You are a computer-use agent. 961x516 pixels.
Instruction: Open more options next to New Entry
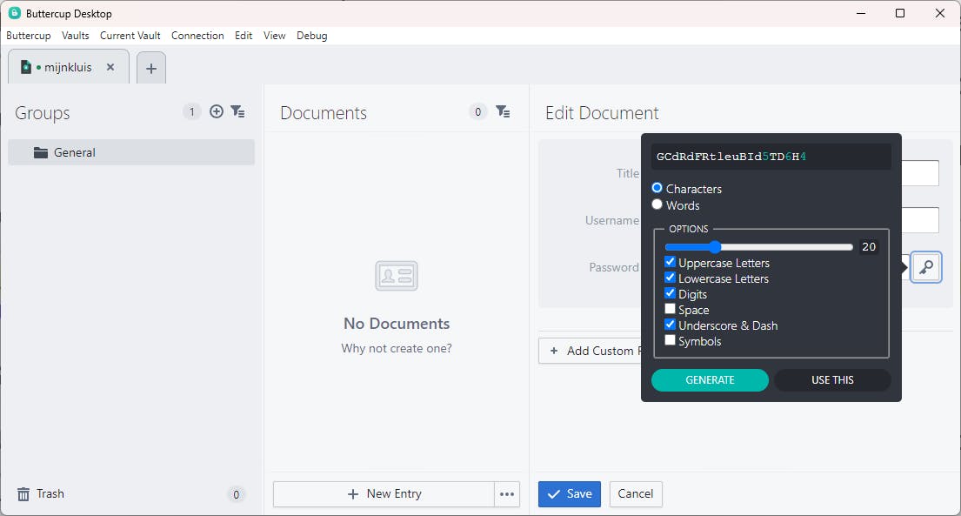pos(507,494)
